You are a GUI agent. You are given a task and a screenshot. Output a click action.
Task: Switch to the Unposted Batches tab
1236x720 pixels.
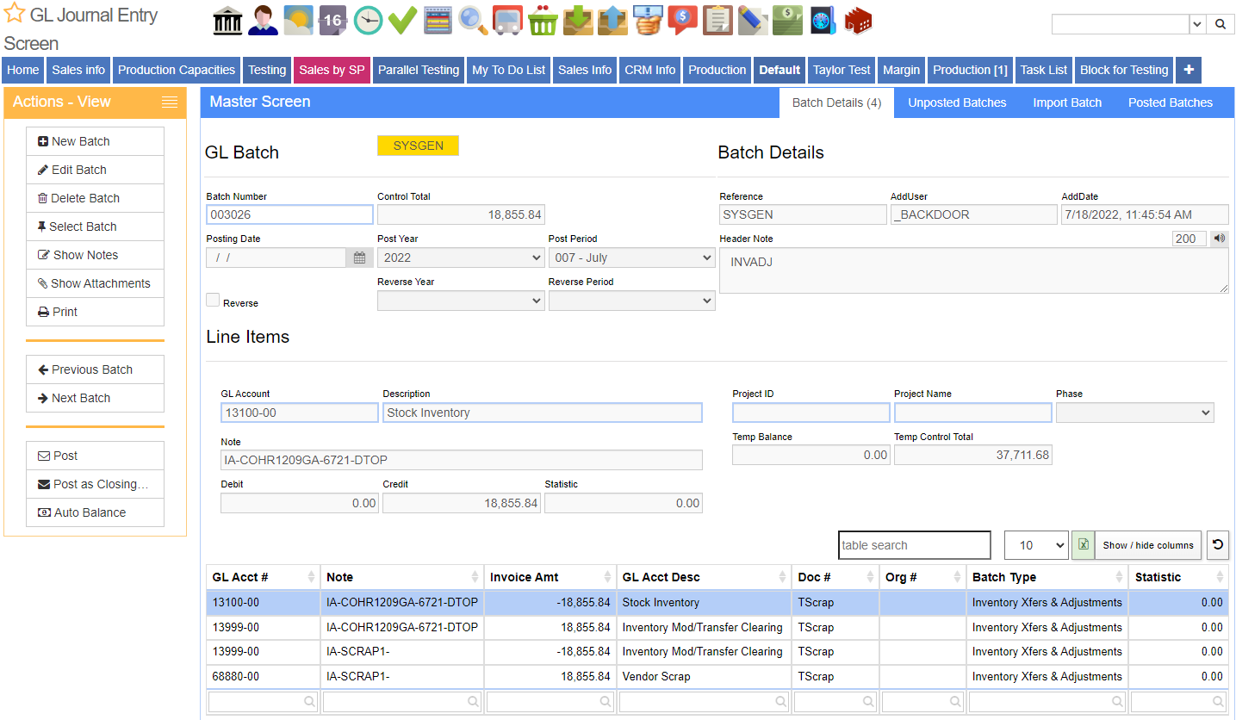tap(957, 102)
